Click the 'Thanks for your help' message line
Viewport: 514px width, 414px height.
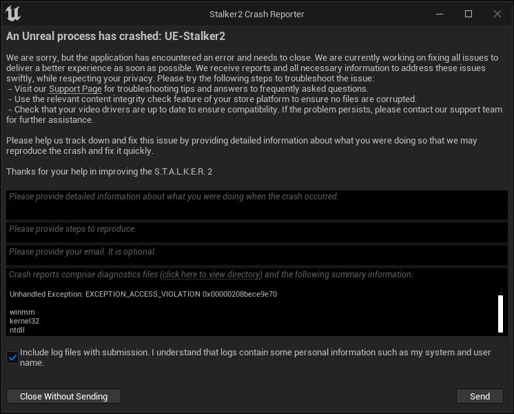pos(109,172)
